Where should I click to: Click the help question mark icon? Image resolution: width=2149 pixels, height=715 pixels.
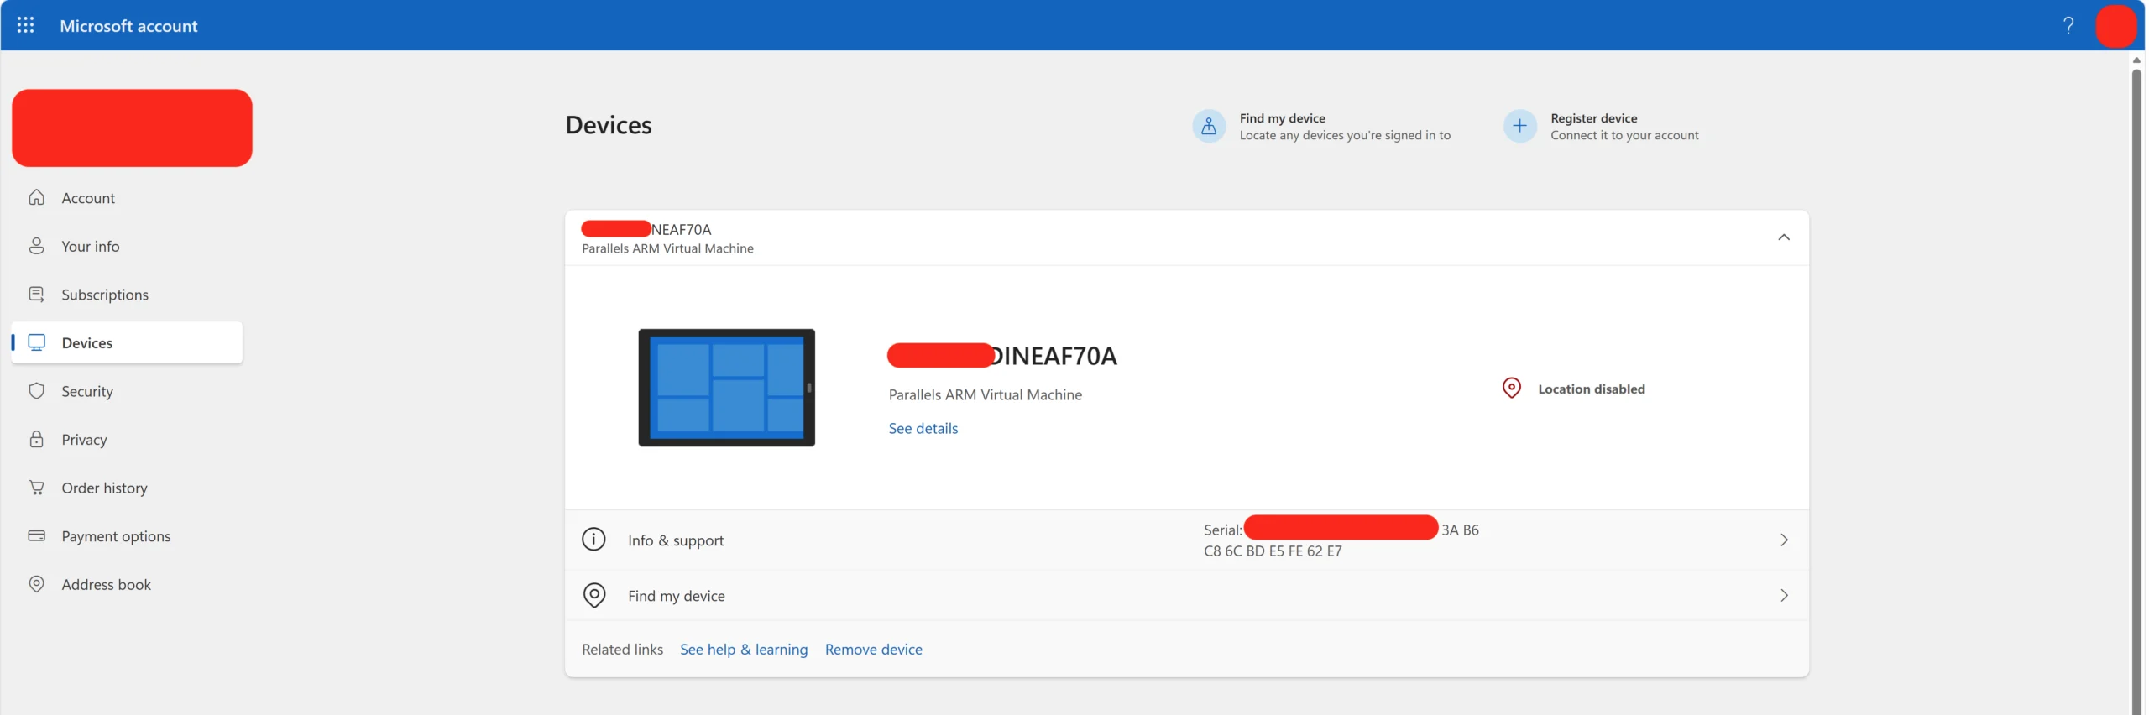point(2068,25)
